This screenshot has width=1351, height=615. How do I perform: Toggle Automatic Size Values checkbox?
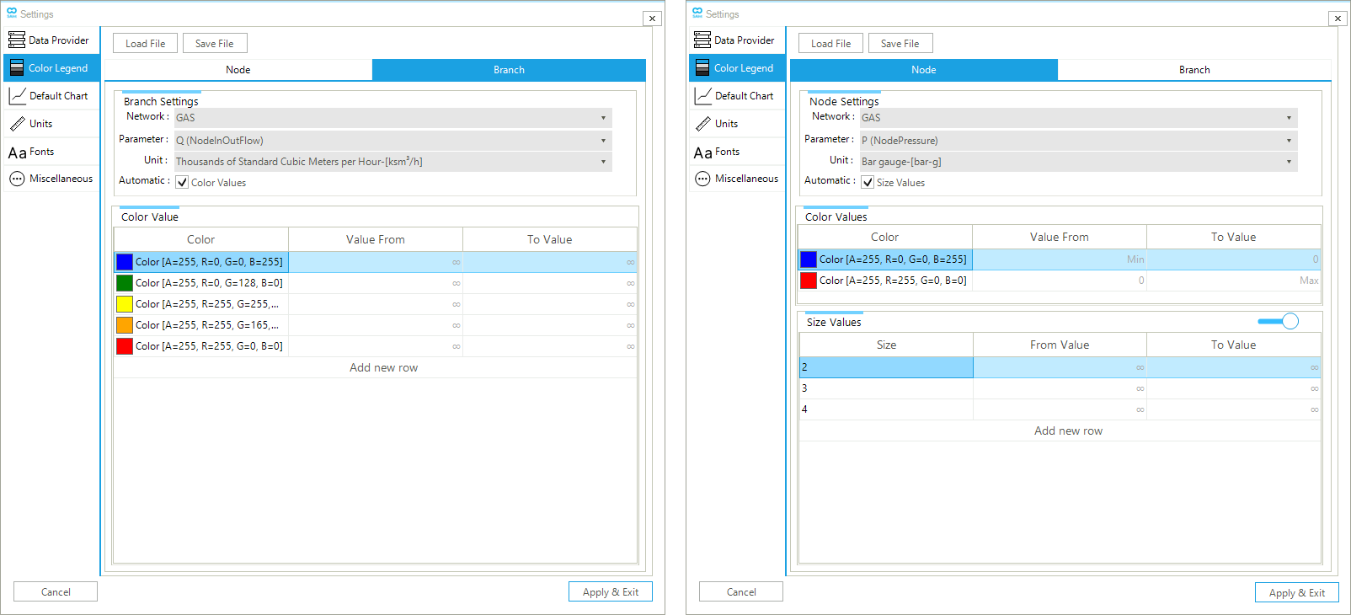(868, 182)
